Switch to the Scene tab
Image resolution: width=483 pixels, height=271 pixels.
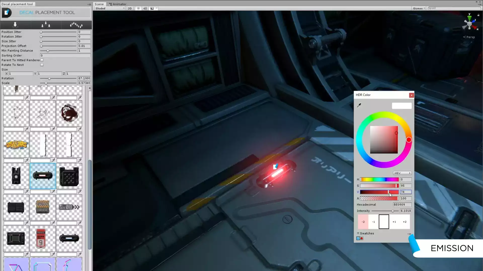click(99, 4)
